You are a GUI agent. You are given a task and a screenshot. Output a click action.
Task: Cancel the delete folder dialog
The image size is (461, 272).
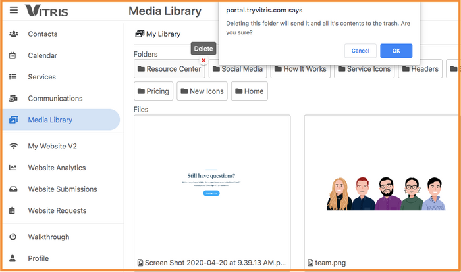click(x=360, y=51)
